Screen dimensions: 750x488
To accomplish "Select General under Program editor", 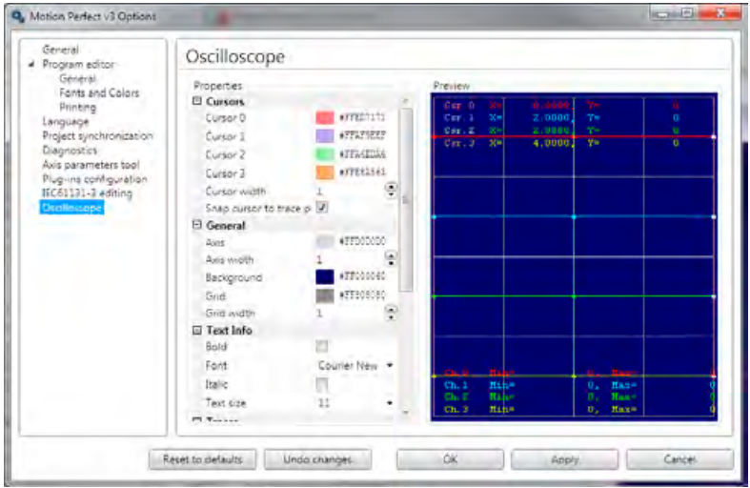I will click(x=77, y=78).
